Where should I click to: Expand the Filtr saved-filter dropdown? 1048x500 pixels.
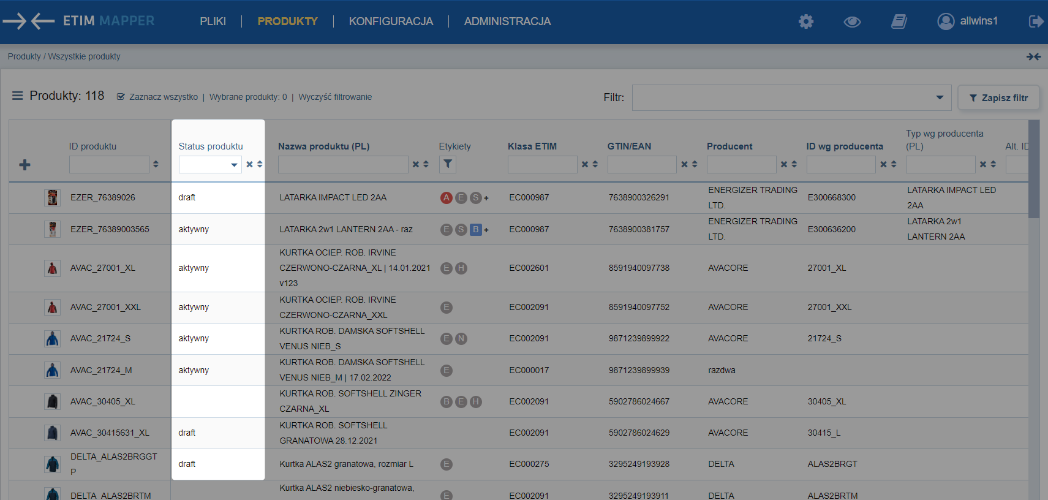940,97
